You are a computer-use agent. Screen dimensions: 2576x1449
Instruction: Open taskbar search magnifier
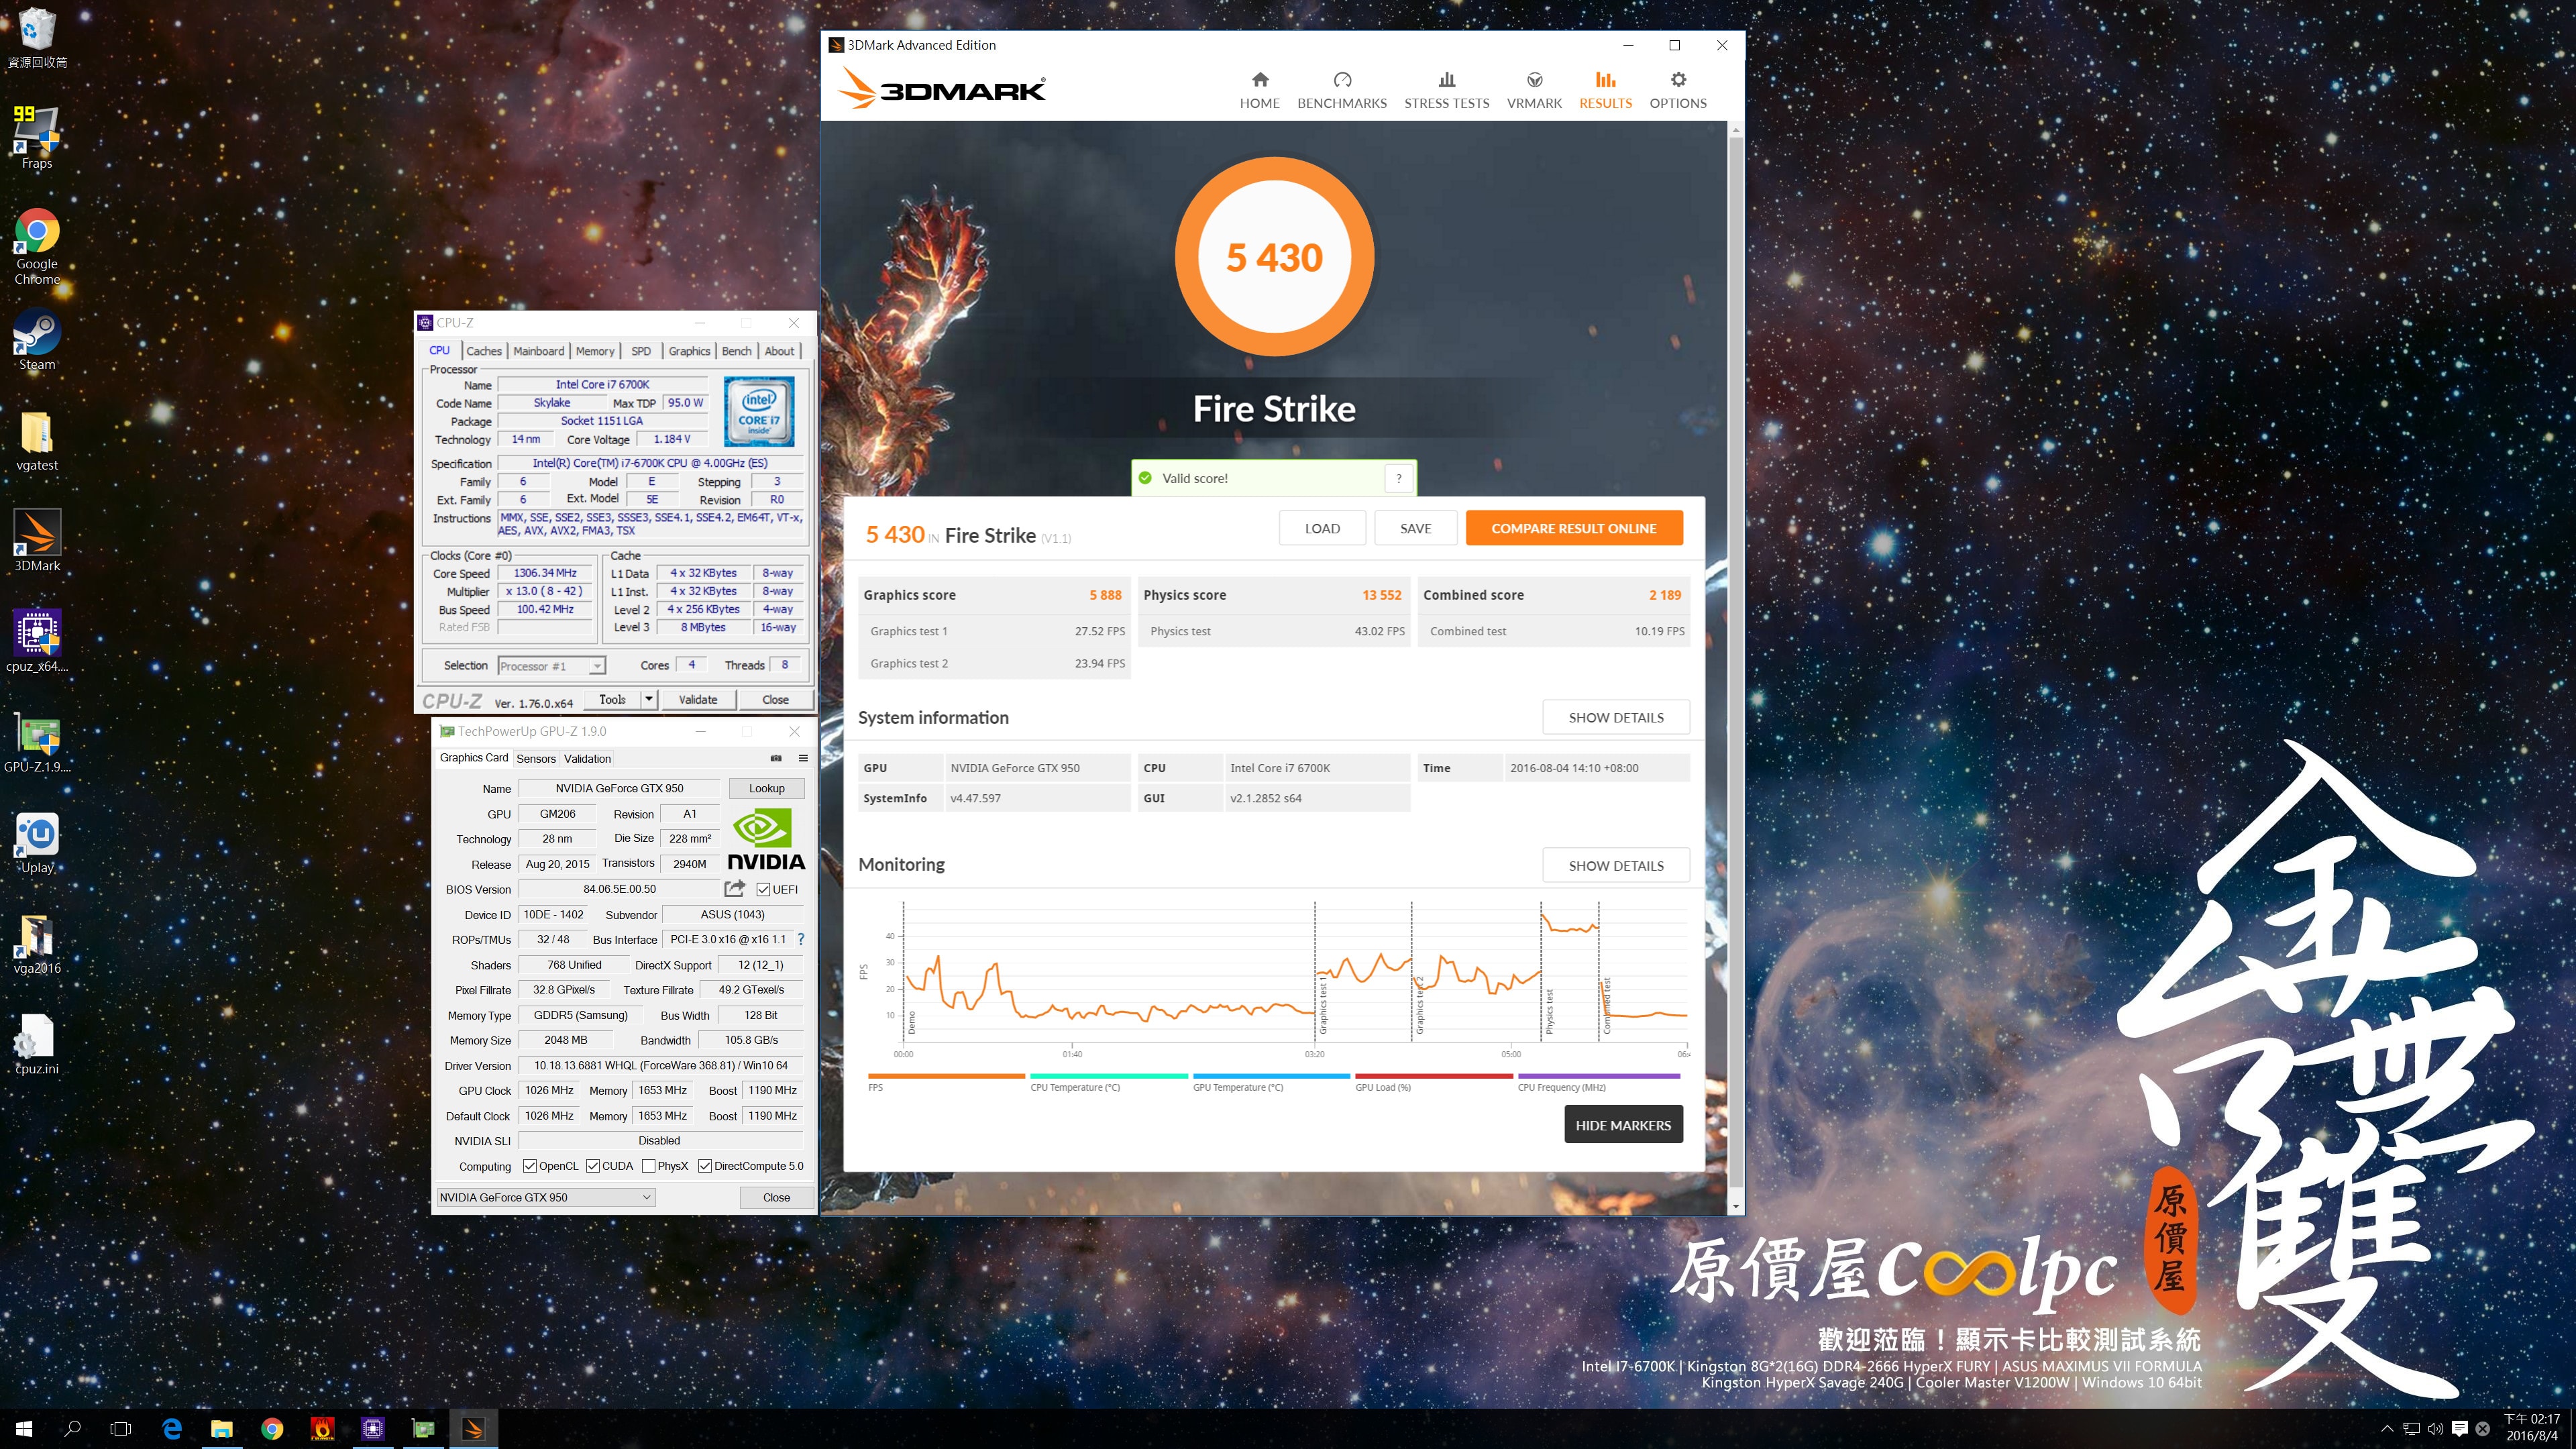(x=72, y=1429)
